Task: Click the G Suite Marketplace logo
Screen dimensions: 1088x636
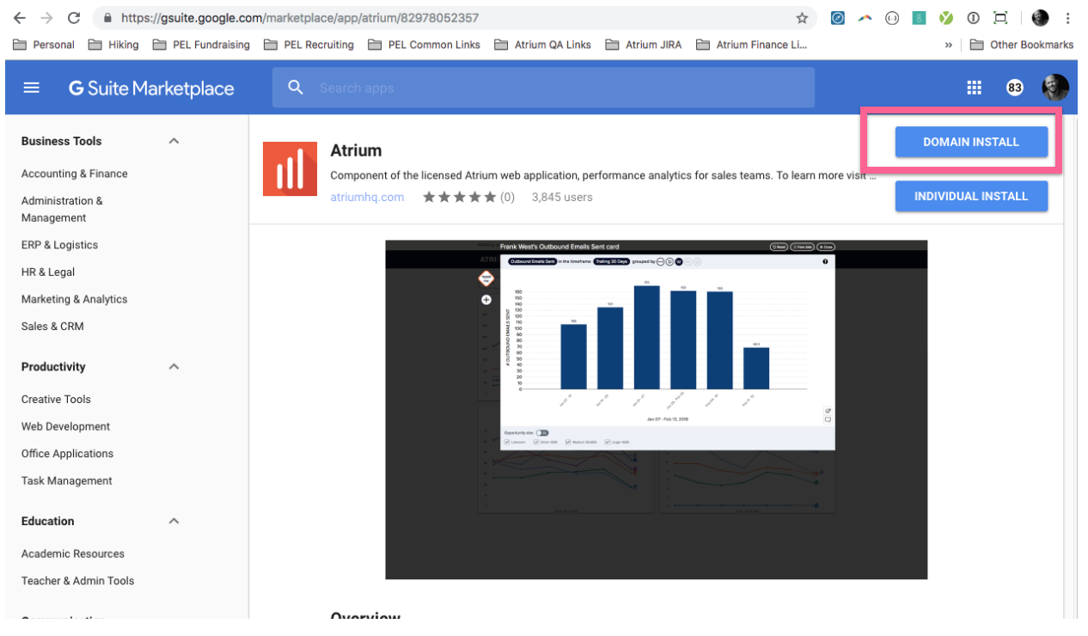Action: coord(151,89)
